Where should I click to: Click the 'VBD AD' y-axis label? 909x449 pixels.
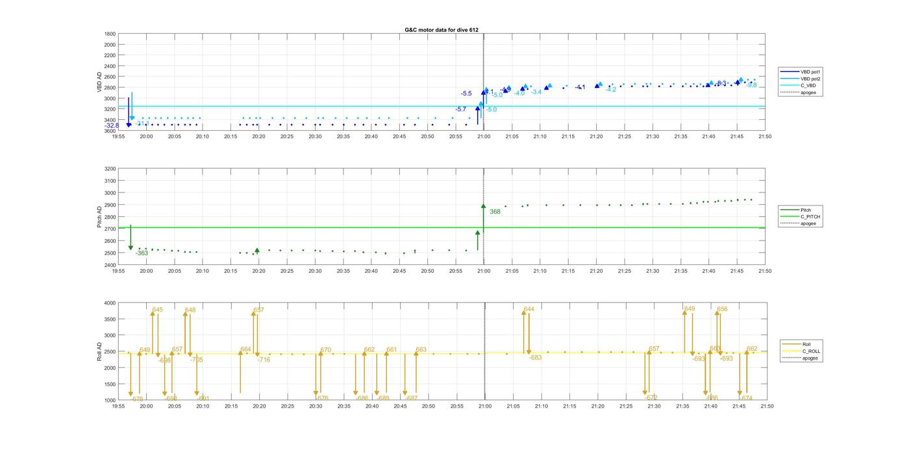pyautogui.click(x=99, y=82)
